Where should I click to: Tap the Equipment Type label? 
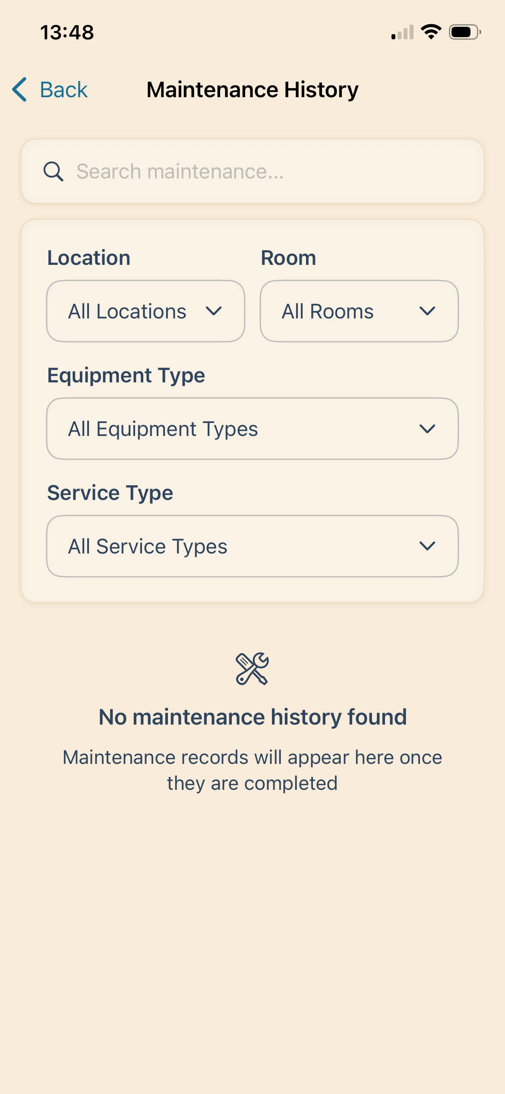126,375
